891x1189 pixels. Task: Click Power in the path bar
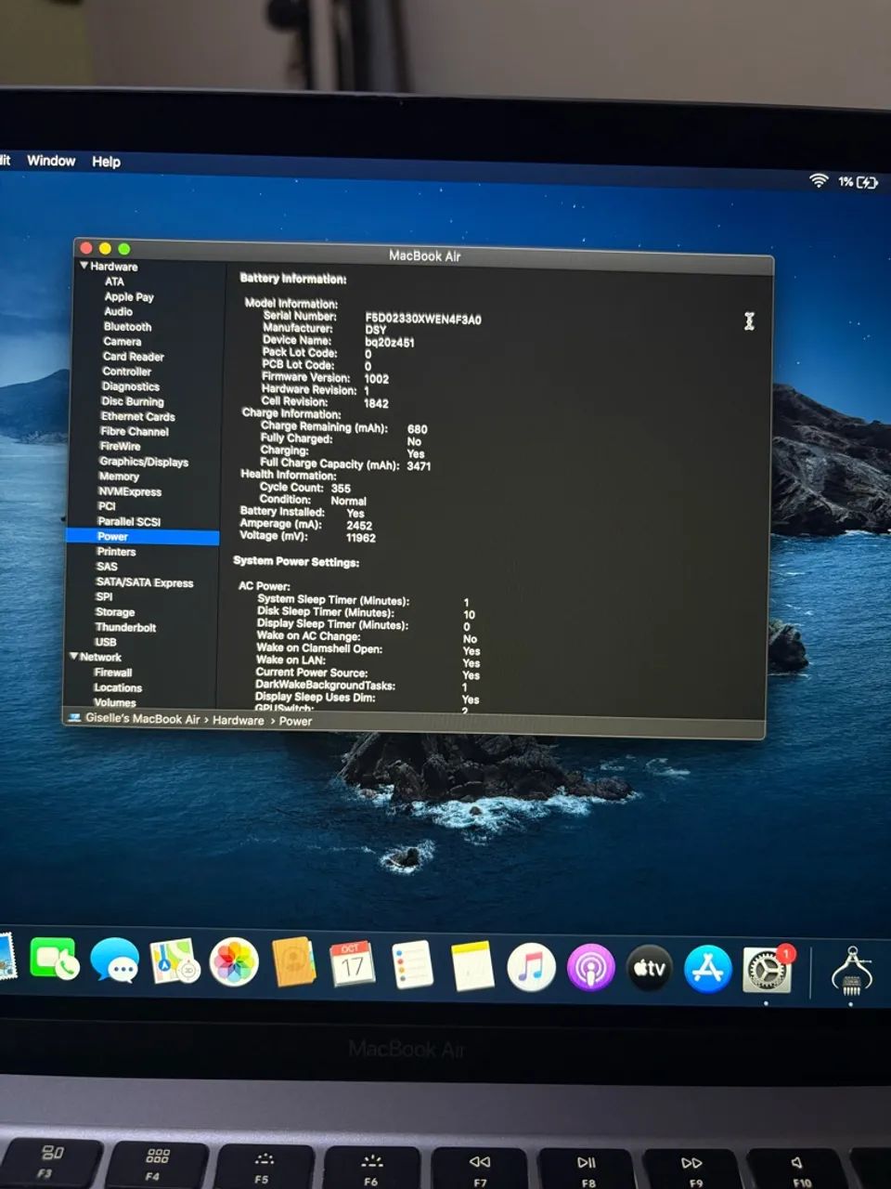[295, 721]
